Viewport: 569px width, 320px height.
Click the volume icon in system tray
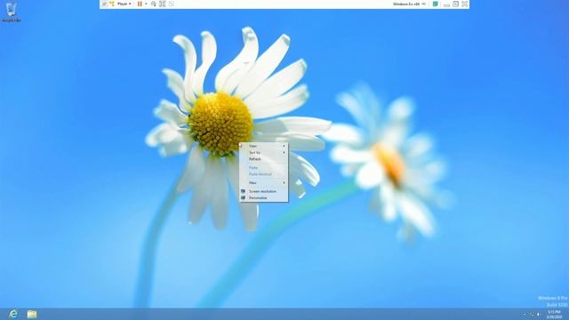(x=539, y=315)
